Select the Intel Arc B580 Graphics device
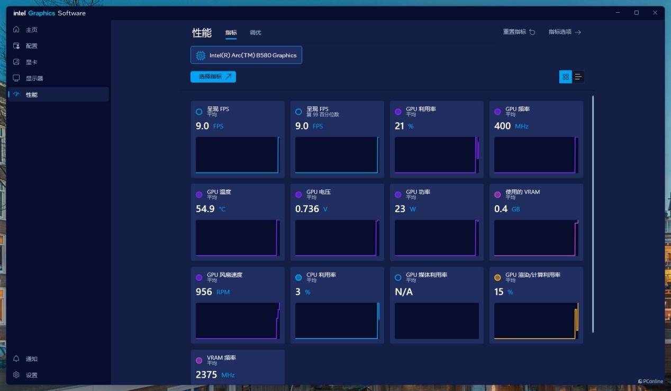 click(246, 55)
